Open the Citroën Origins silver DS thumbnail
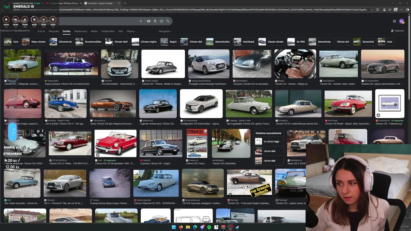Screen dimensions: 411x231 (163, 64)
